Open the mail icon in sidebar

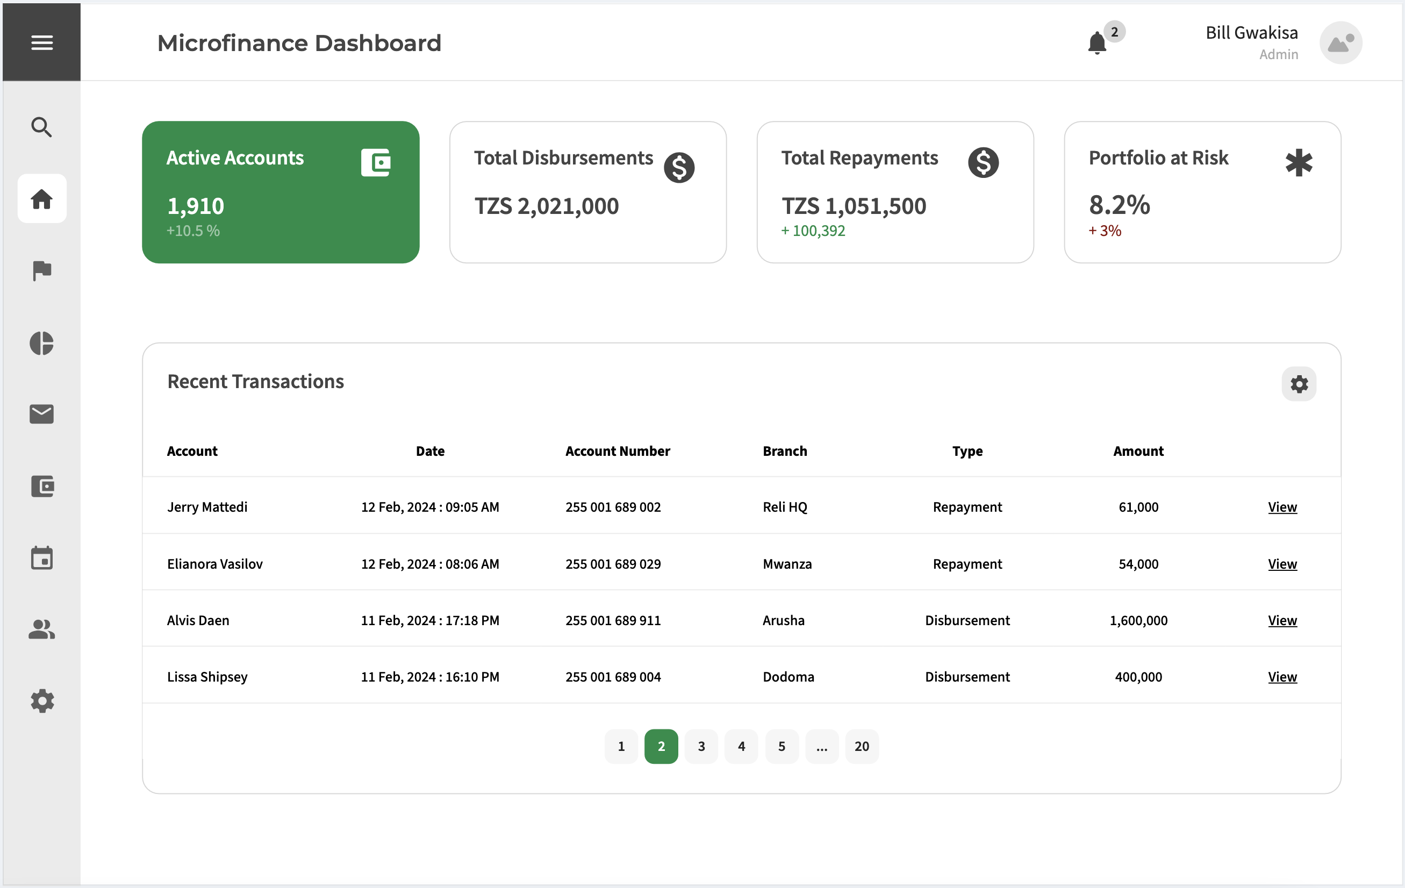point(41,414)
